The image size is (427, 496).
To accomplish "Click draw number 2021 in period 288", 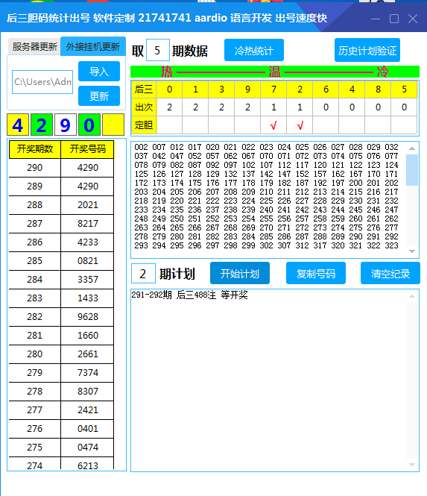I will click(87, 205).
